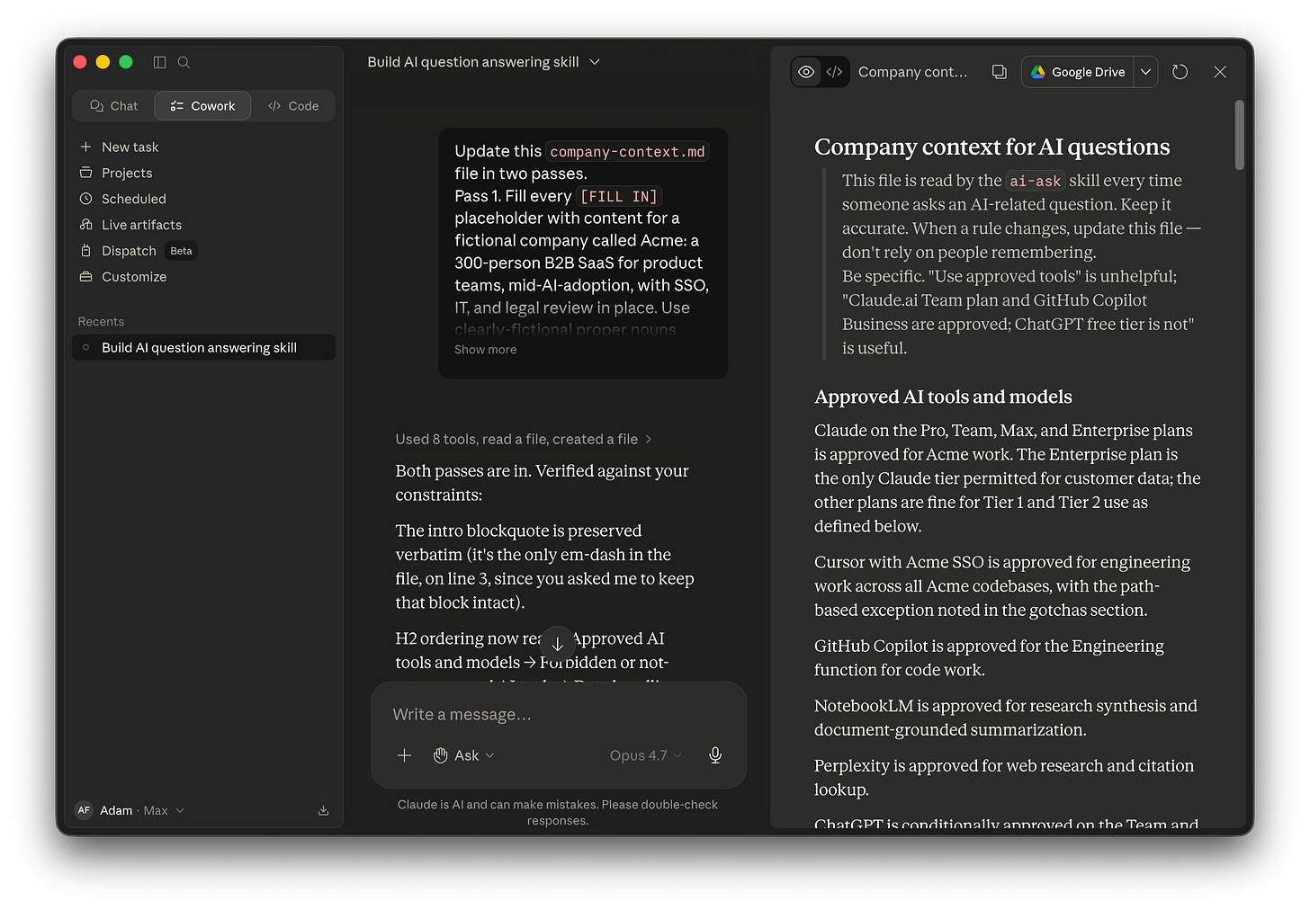Click the company-context.md code label
The width and height of the screenshot is (1310, 910).
tap(627, 151)
